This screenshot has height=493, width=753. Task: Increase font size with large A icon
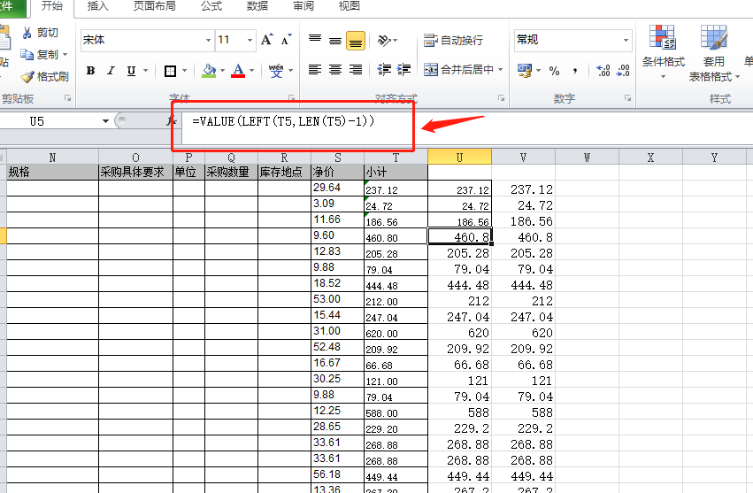coord(266,40)
